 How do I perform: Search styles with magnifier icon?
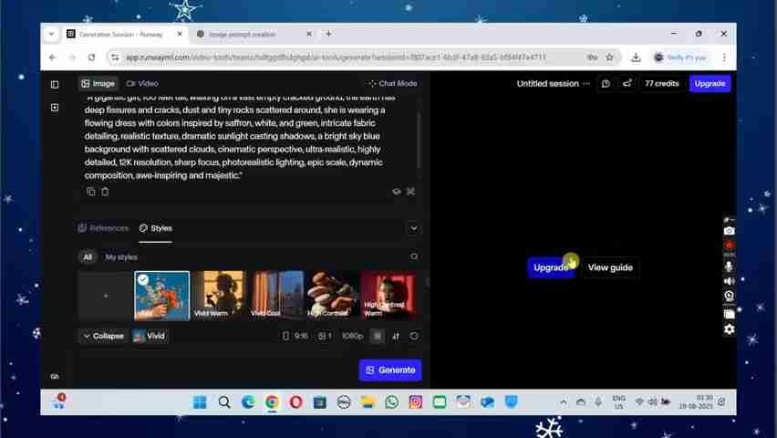414,256
